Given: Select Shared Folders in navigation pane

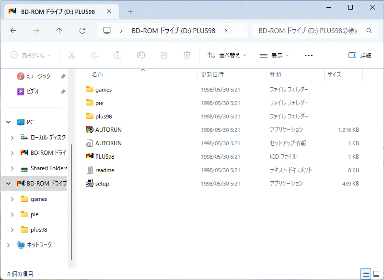Looking at the screenshot, I should [x=49, y=168].
